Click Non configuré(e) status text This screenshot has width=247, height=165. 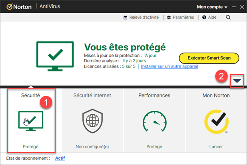pyautogui.click(x=92, y=147)
